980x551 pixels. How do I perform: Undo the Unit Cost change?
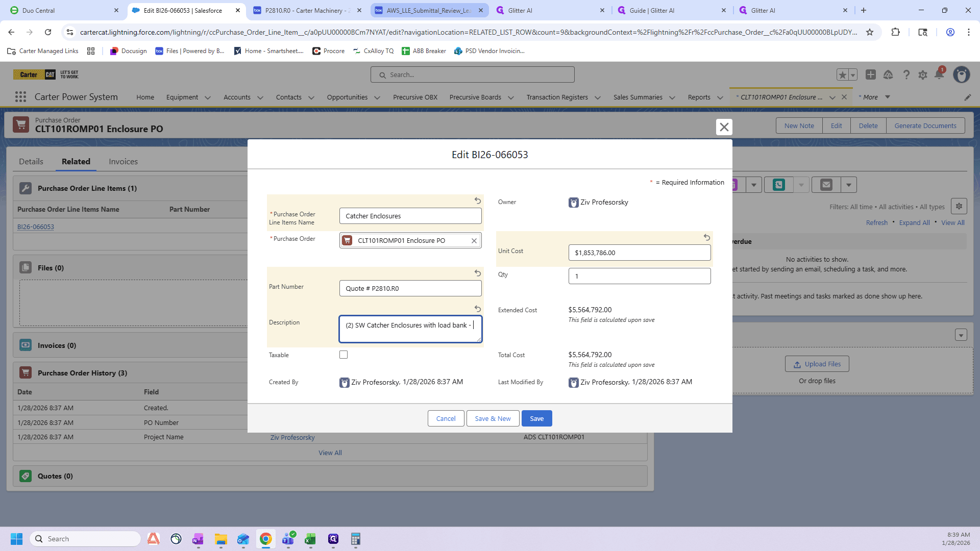tap(707, 238)
